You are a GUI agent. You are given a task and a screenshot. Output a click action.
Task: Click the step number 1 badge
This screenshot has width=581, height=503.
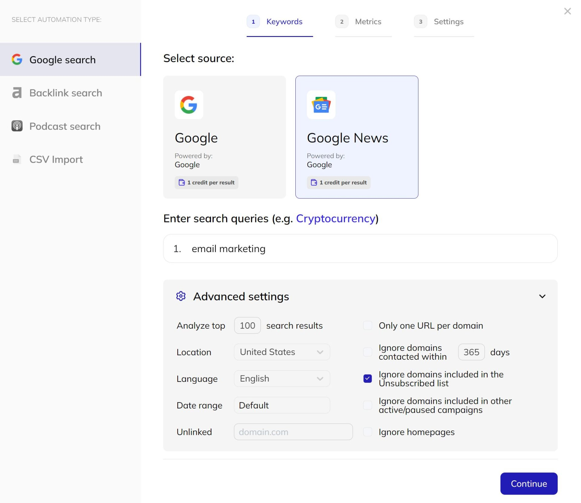coord(253,22)
